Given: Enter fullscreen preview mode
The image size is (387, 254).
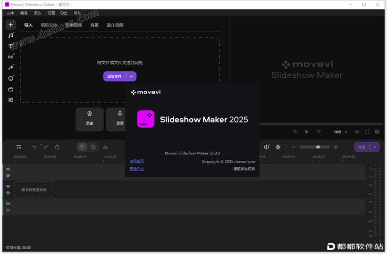Looking at the screenshot, I should pyautogui.click(x=367, y=132).
